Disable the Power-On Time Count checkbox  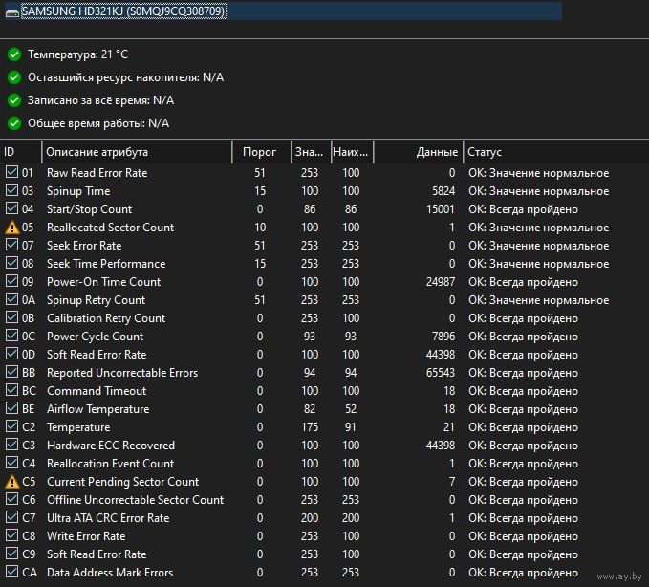coord(11,282)
